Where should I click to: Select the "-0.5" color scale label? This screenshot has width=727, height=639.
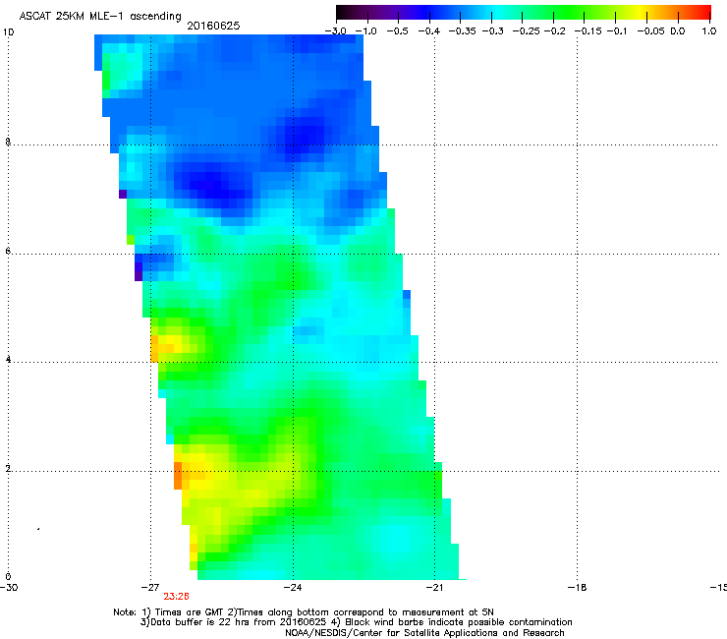(x=397, y=31)
